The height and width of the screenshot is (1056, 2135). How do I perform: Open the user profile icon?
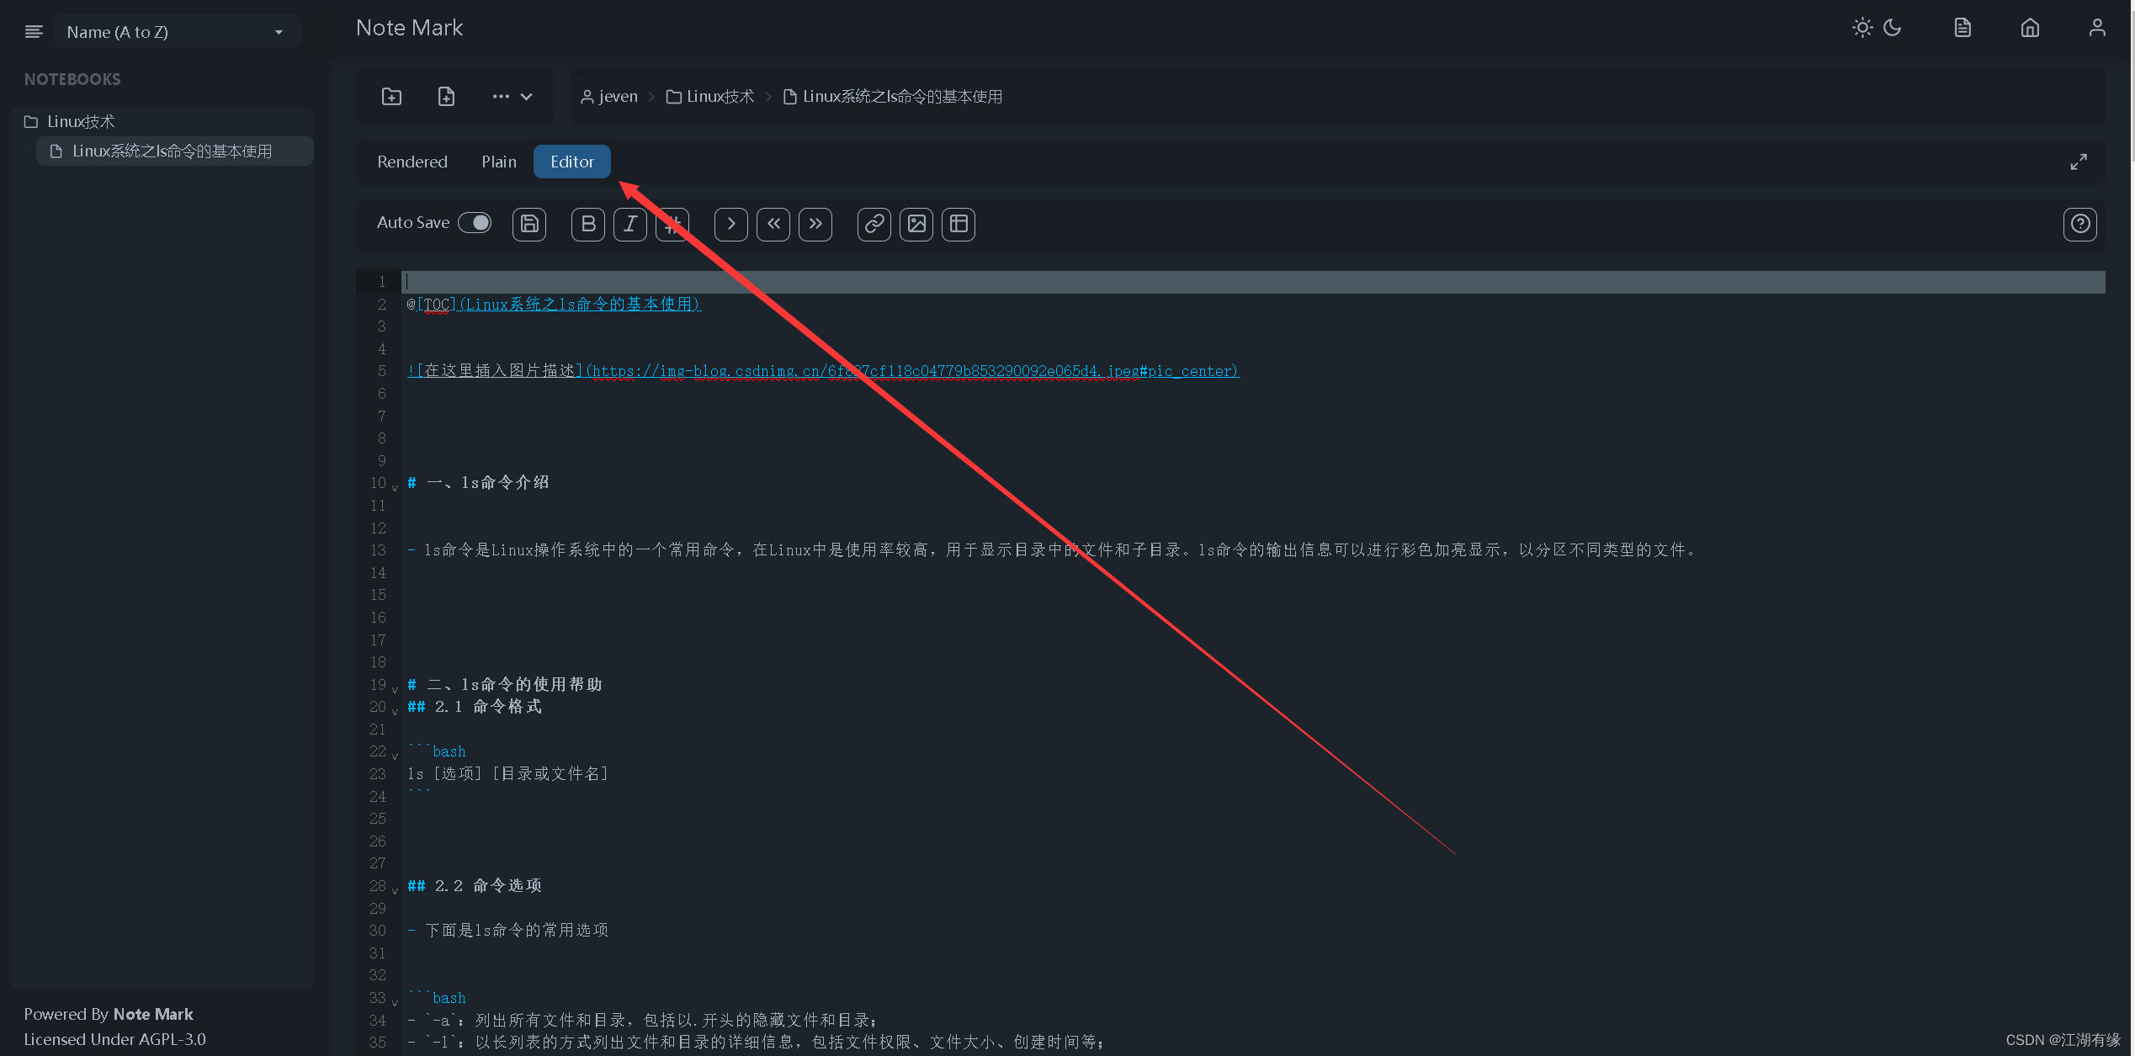pyautogui.click(x=2097, y=28)
